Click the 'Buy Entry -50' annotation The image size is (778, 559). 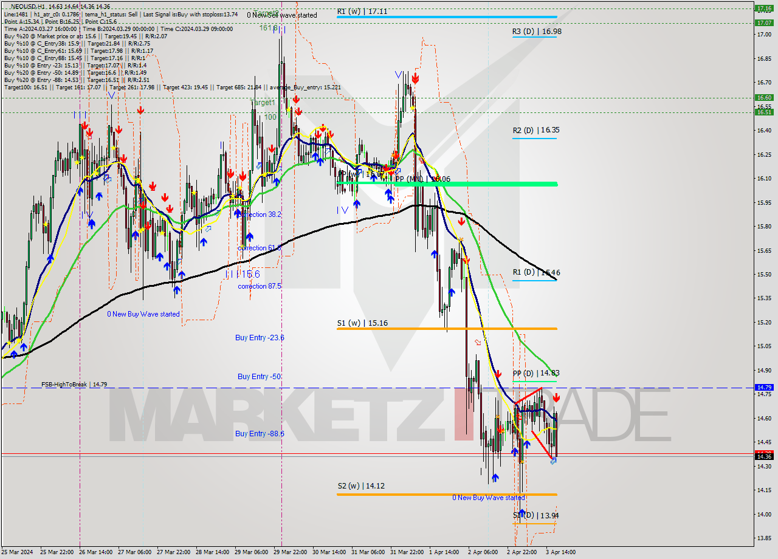pos(259,377)
